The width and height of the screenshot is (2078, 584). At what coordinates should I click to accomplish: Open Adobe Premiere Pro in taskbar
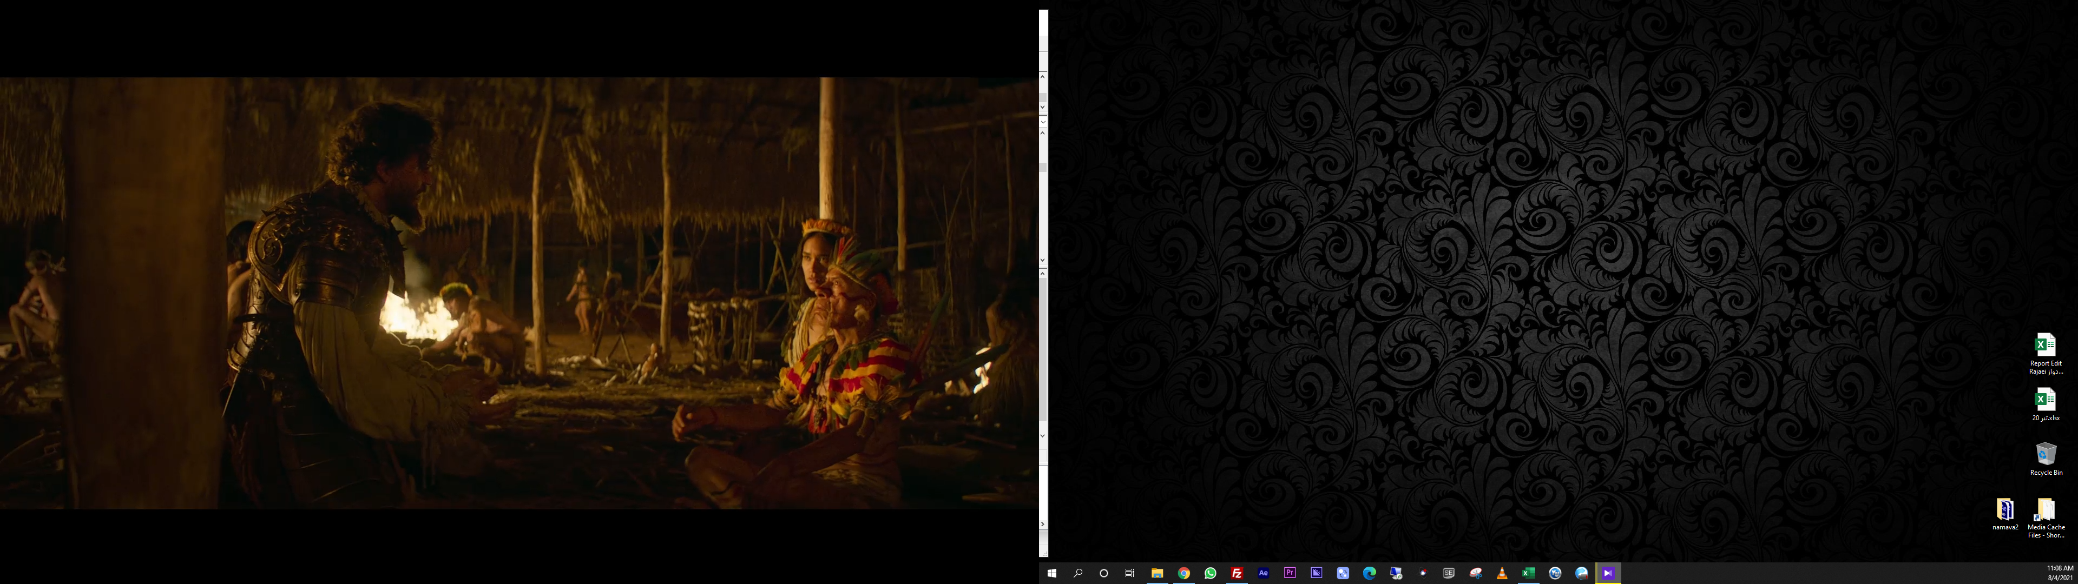pos(1290,574)
